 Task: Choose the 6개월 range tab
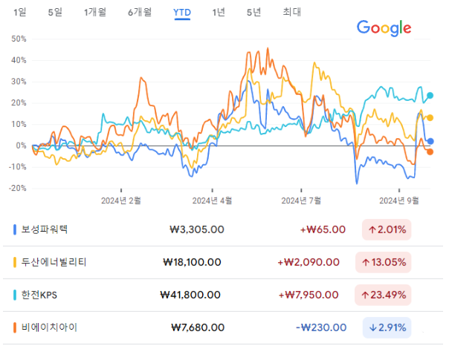pyautogui.click(x=140, y=12)
